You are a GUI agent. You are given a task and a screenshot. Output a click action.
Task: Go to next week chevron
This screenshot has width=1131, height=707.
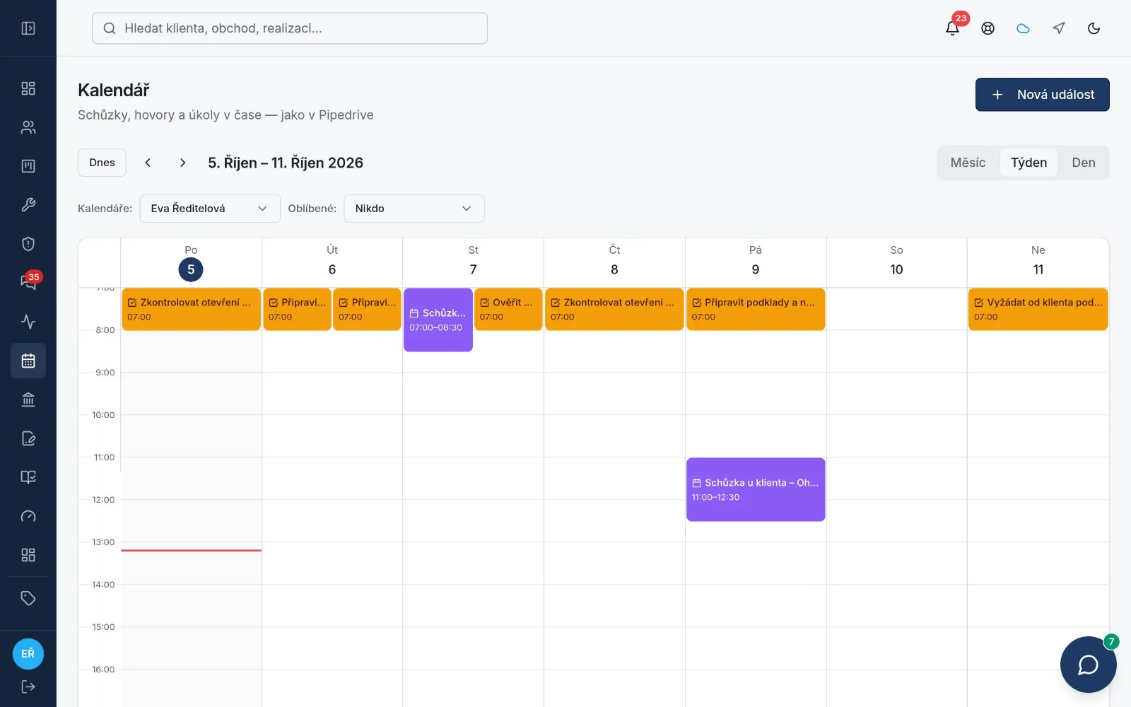pos(183,163)
